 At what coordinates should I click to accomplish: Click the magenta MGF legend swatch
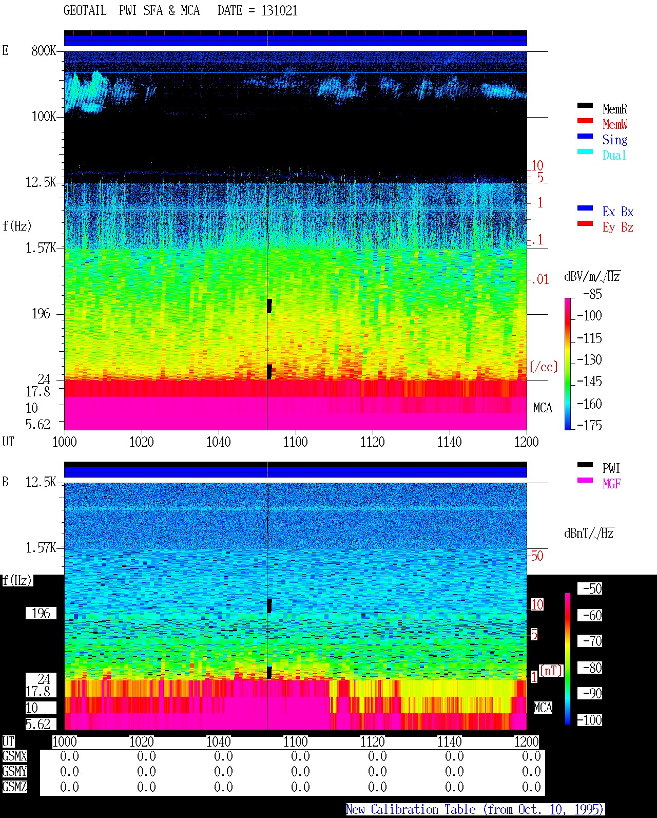pyautogui.click(x=585, y=480)
